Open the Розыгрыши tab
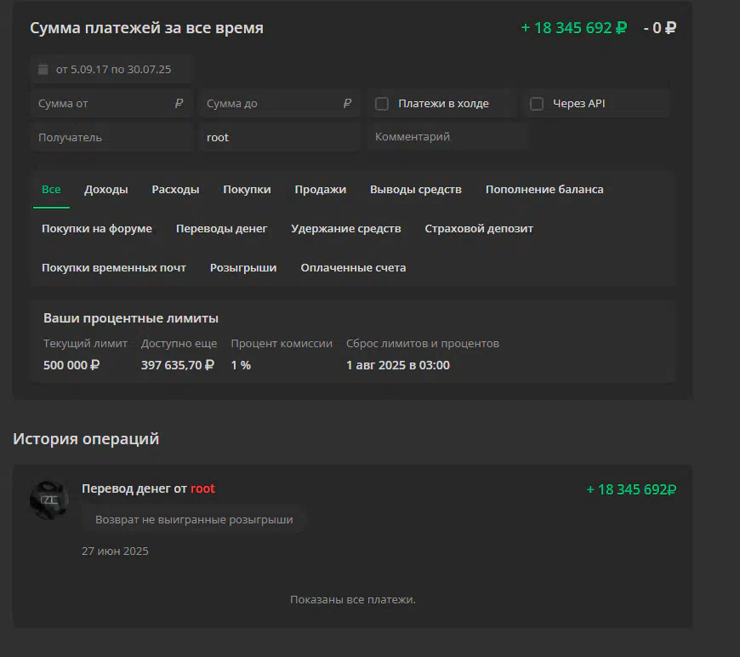The width and height of the screenshot is (740, 657). [243, 268]
